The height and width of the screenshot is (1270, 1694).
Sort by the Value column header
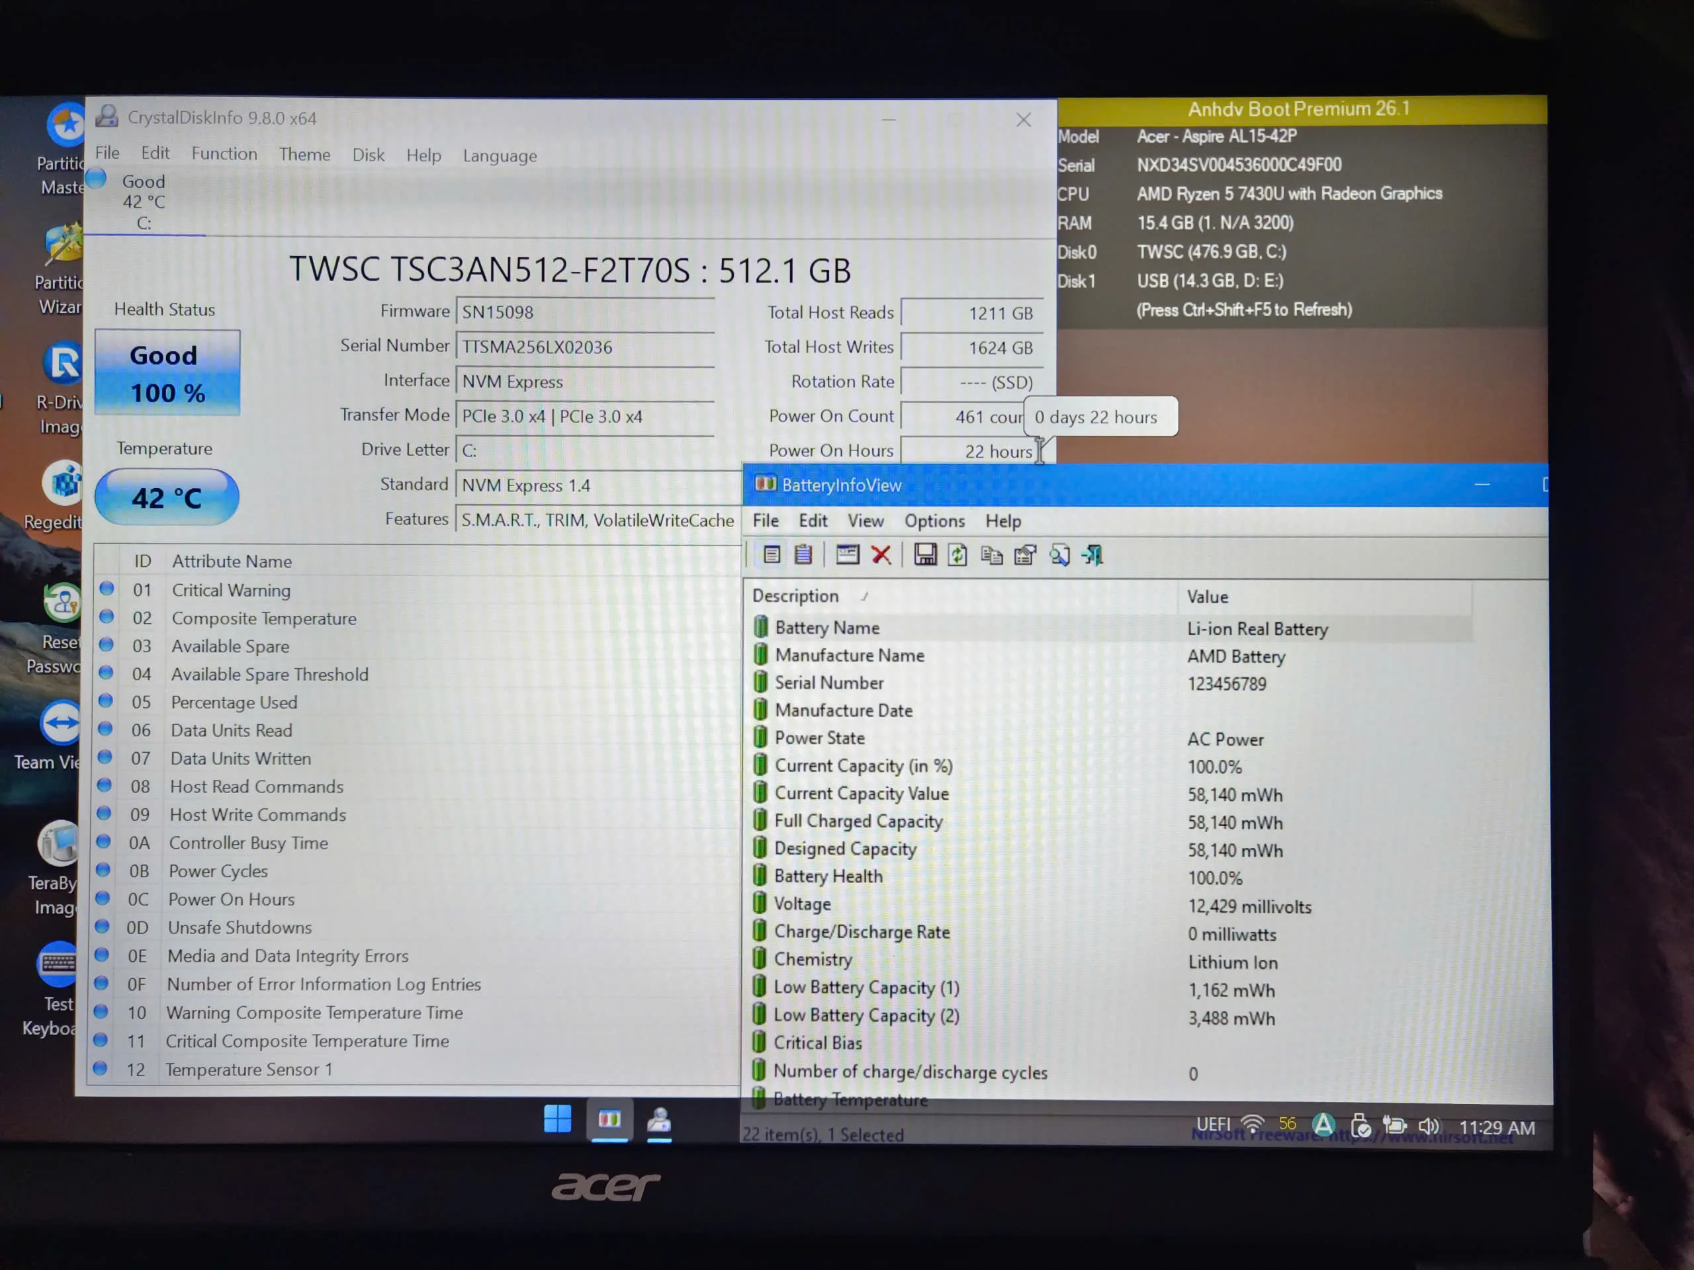(1323, 597)
